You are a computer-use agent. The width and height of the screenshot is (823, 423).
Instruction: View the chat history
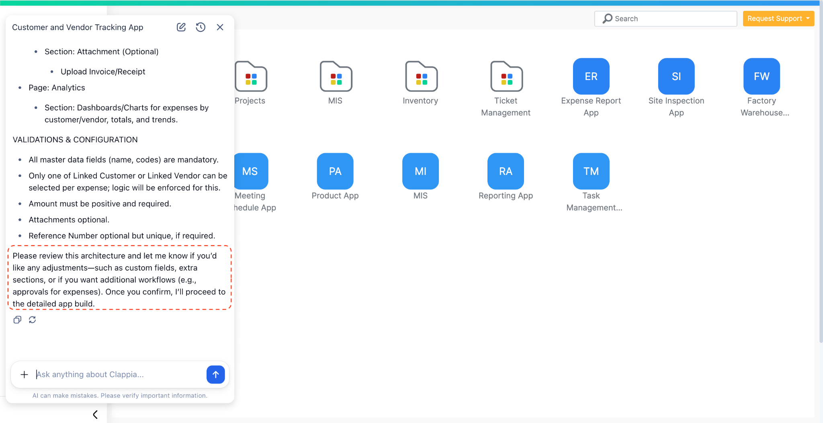click(201, 27)
